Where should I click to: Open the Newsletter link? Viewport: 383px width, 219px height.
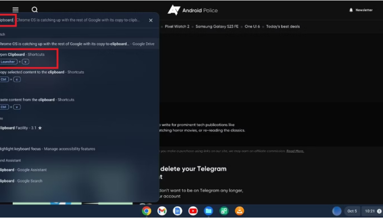(x=364, y=10)
